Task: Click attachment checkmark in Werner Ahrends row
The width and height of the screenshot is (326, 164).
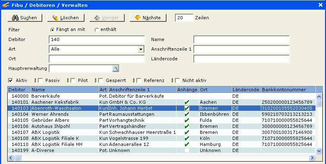Action: (x=187, y=115)
